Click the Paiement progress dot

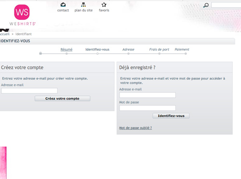[x=186, y=54]
